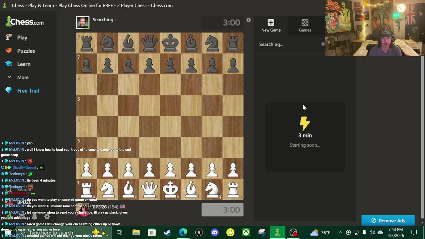The image size is (425, 239).
Task: Open Xbox app from taskbar
Action: pos(246,233)
